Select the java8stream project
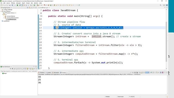This screenshot has height=98, width=174. point(7,21)
